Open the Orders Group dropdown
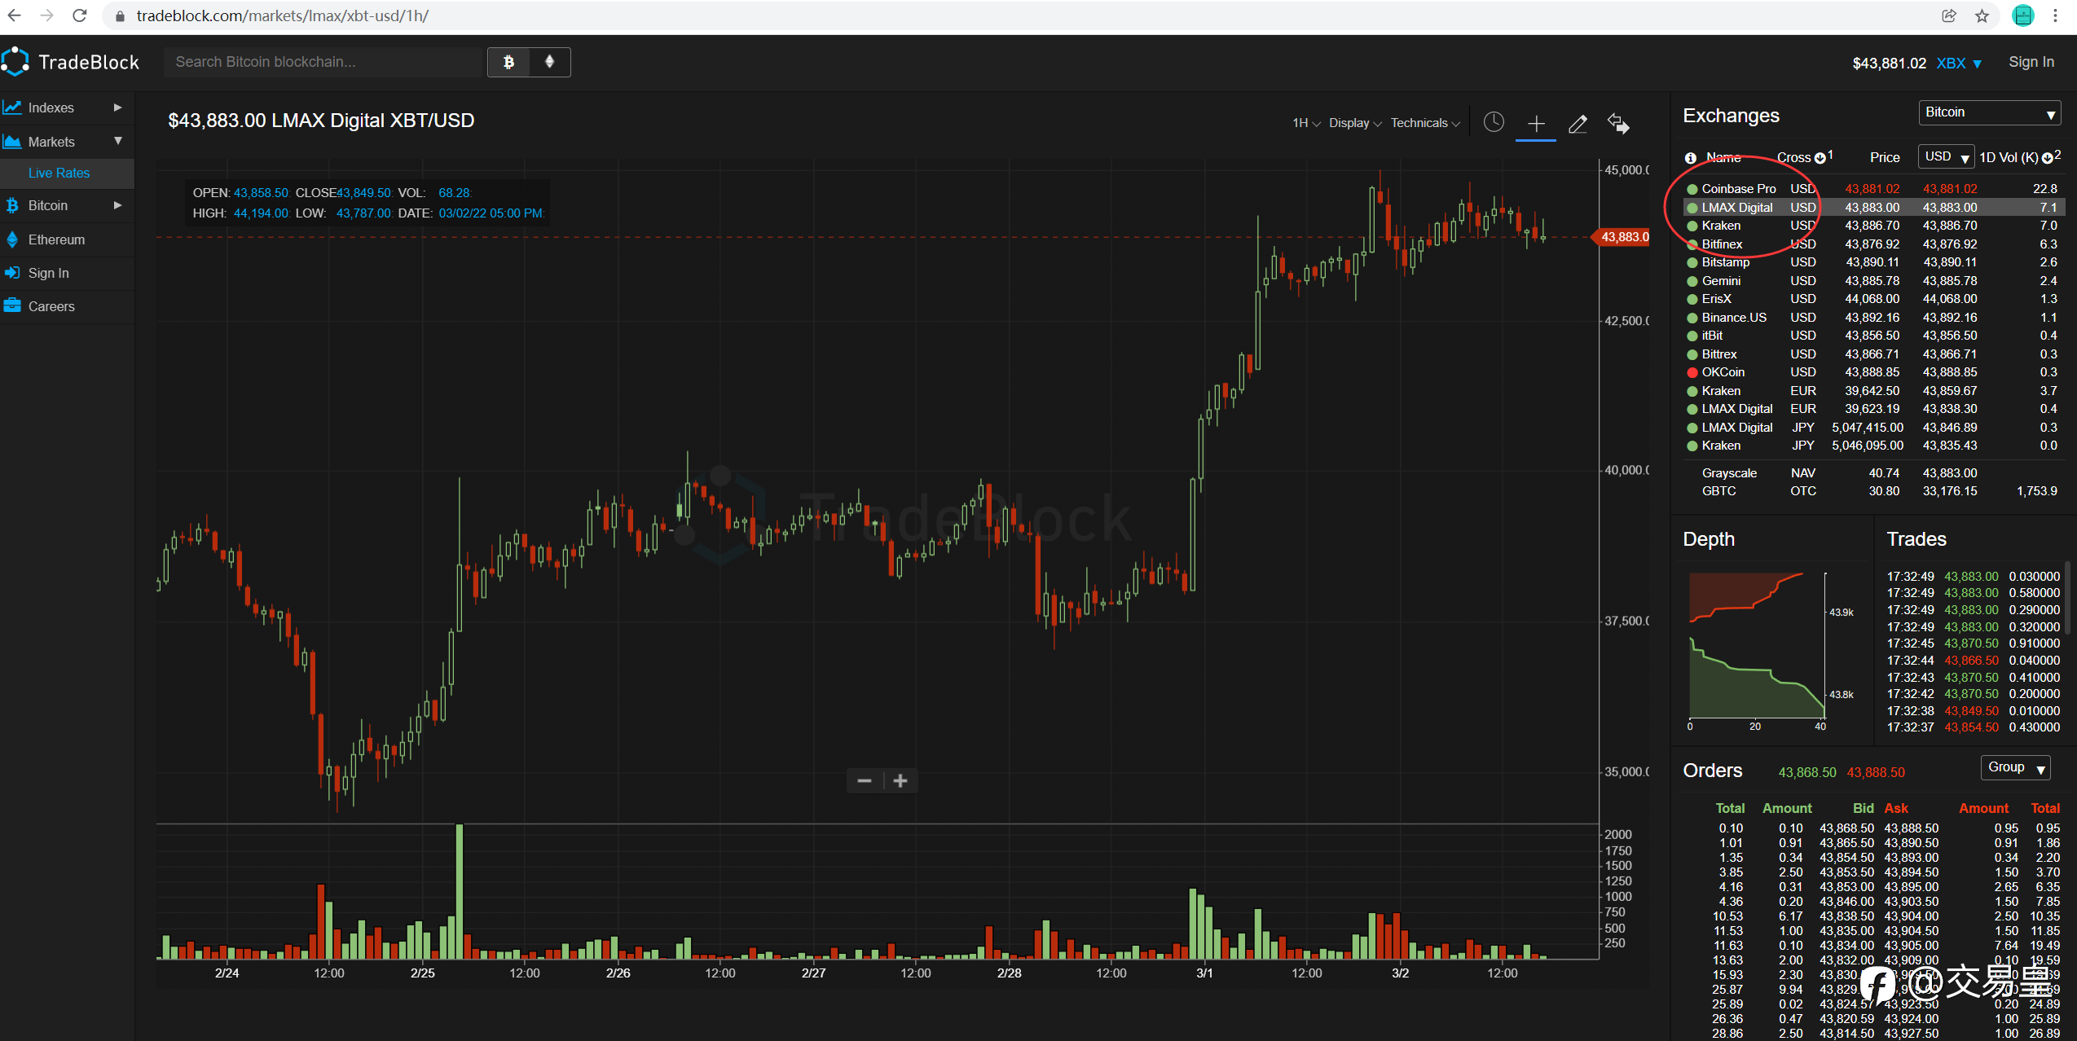The image size is (2077, 1041). pos(2015,767)
